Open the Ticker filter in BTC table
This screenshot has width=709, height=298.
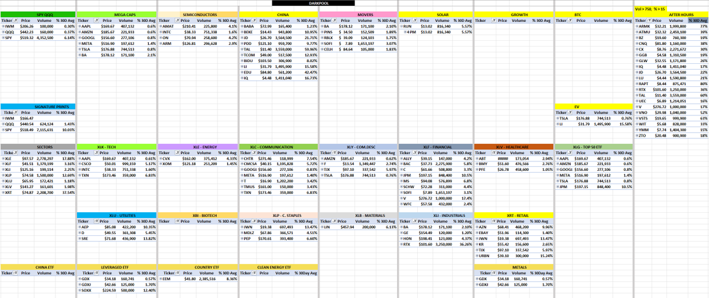pos(571,20)
